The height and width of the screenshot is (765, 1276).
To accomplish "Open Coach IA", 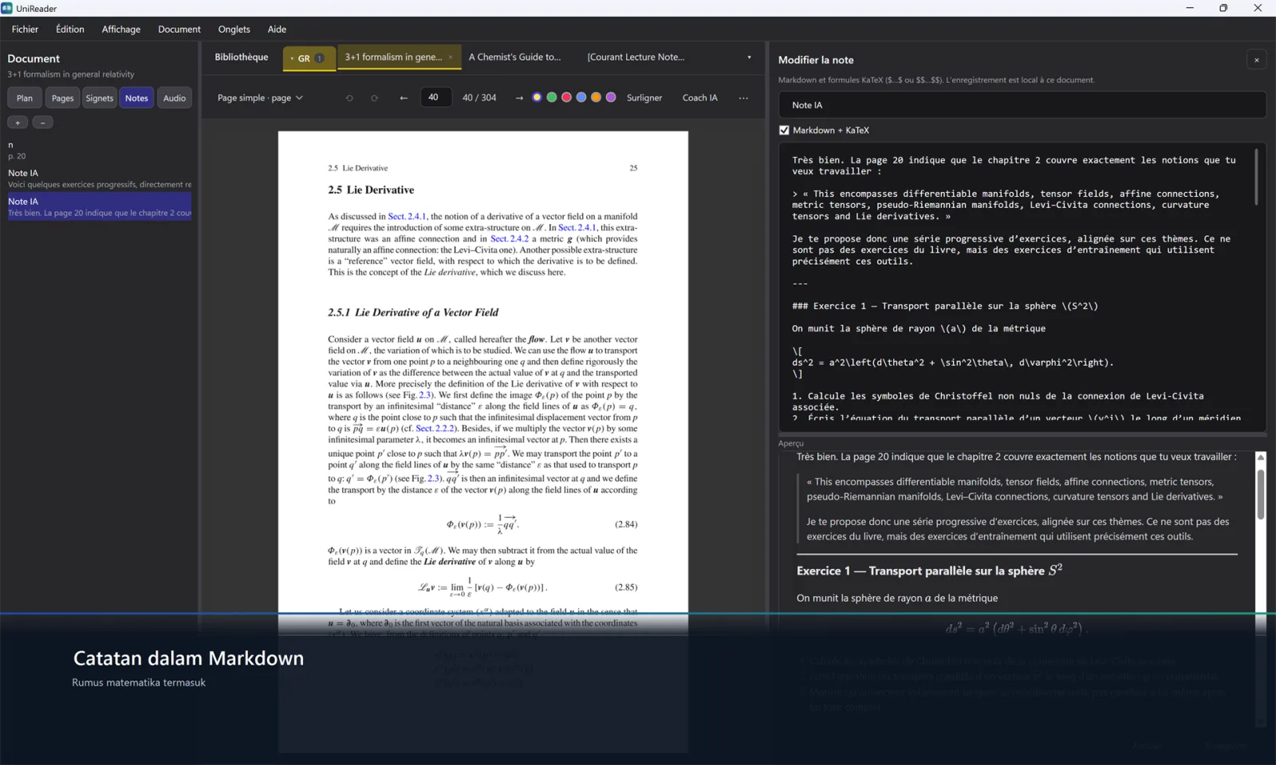I will [699, 98].
